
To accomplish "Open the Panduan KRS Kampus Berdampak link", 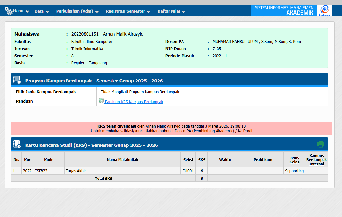I will pos(134,102).
